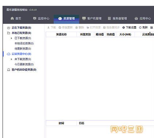Screen dimensions: 154x138
Task: Sort by the 期待值 column header
Action: [x=100, y=35]
